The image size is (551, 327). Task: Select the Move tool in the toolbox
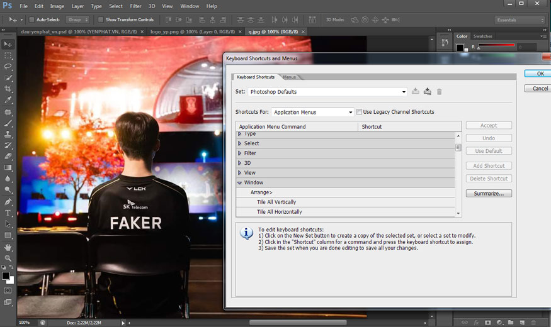(x=8, y=44)
